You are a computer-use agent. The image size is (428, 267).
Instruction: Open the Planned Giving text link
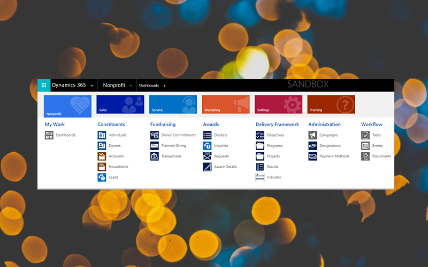173,146
